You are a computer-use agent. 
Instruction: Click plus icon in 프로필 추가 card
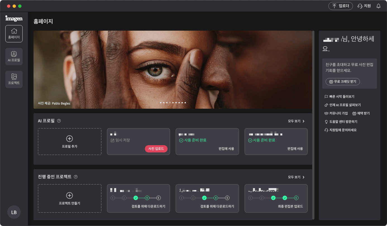coord(70,138)
